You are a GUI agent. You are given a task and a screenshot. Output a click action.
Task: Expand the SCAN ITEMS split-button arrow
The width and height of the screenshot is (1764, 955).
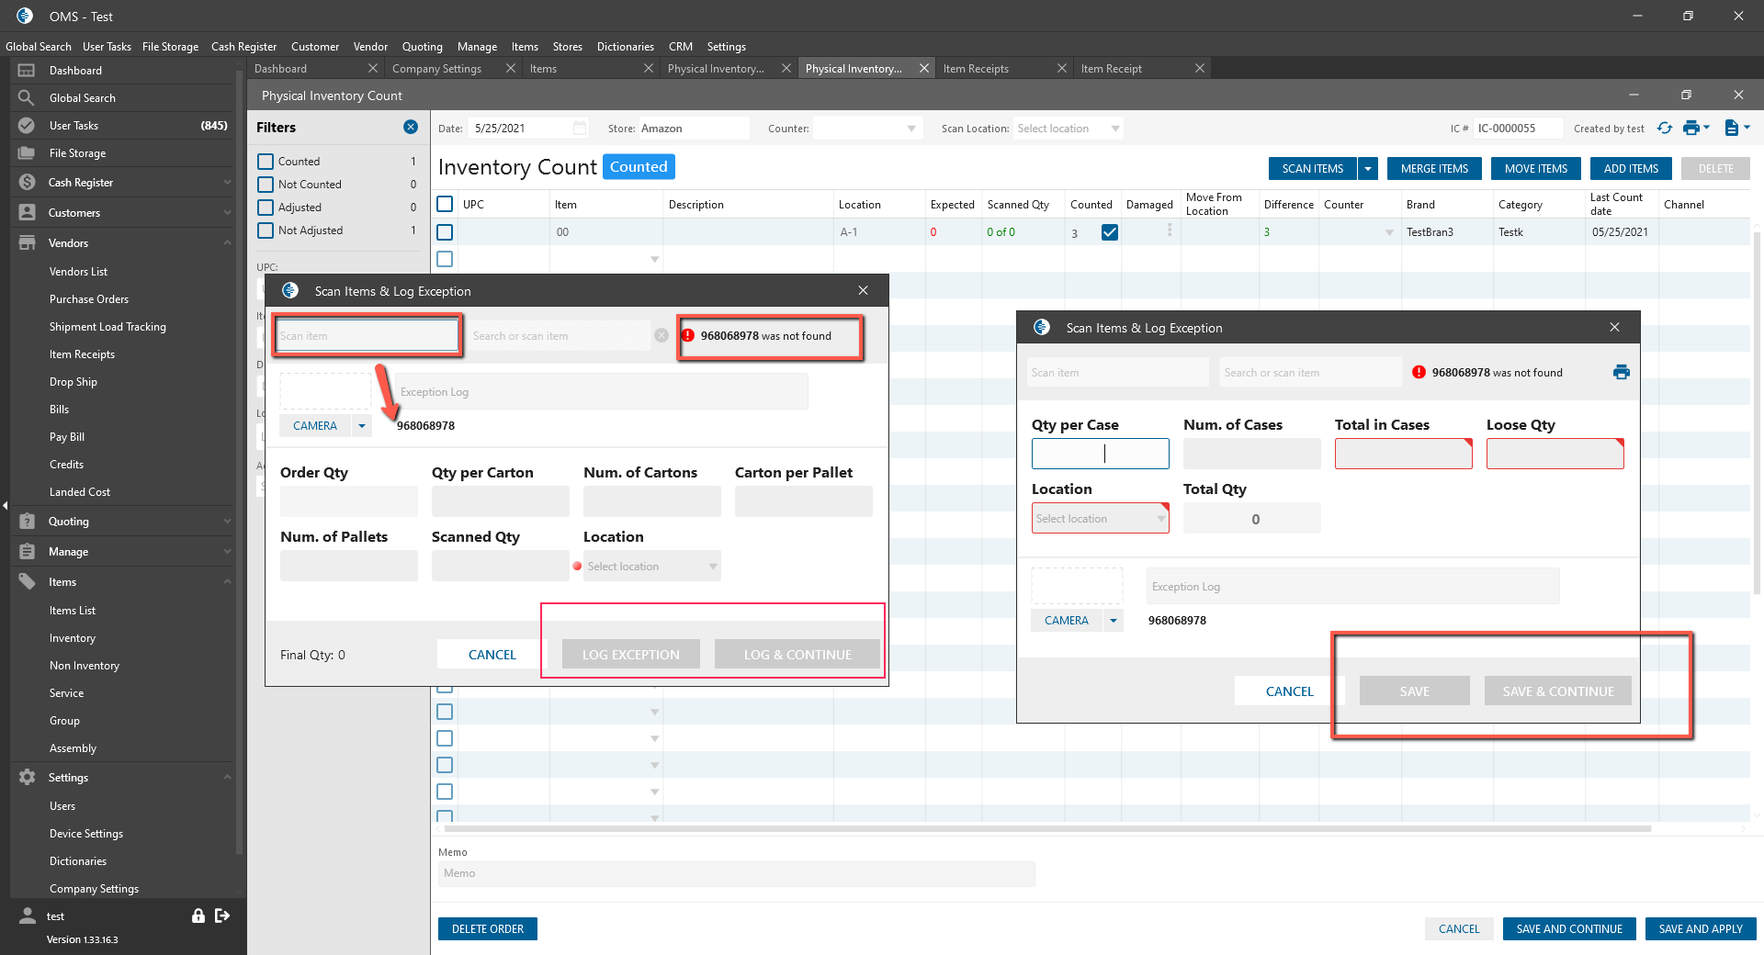coord(1368,169)
